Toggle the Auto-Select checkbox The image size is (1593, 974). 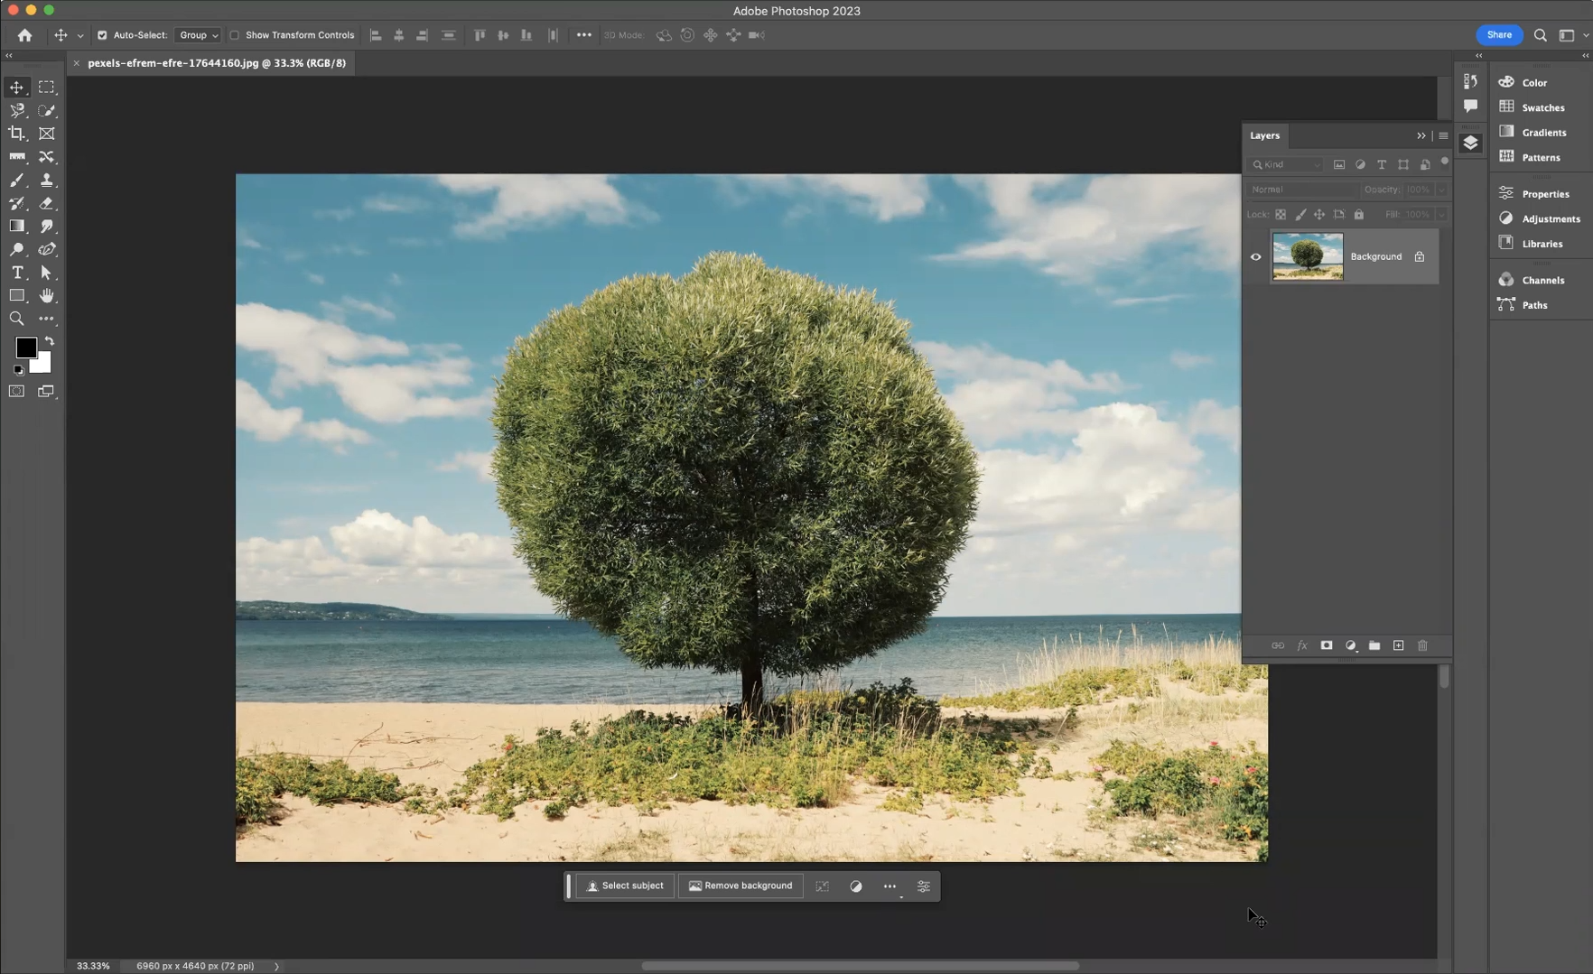102,35
